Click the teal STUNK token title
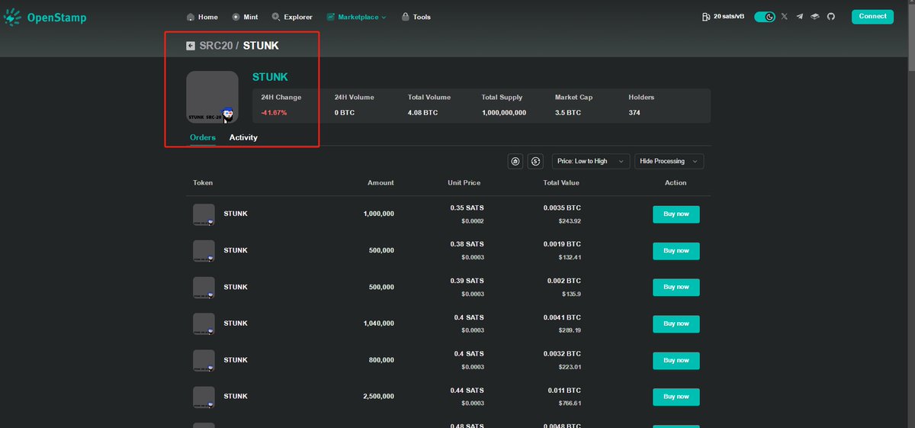This screenshot has height=428, width=915. tap(270, 77)
